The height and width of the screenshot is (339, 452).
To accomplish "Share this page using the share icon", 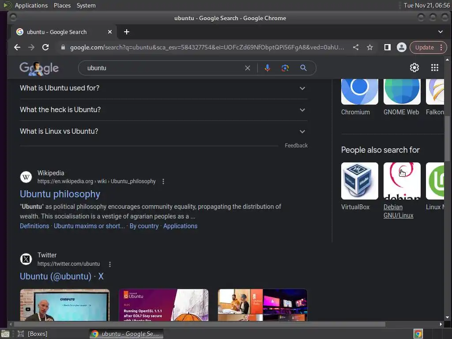I will 356,47.
